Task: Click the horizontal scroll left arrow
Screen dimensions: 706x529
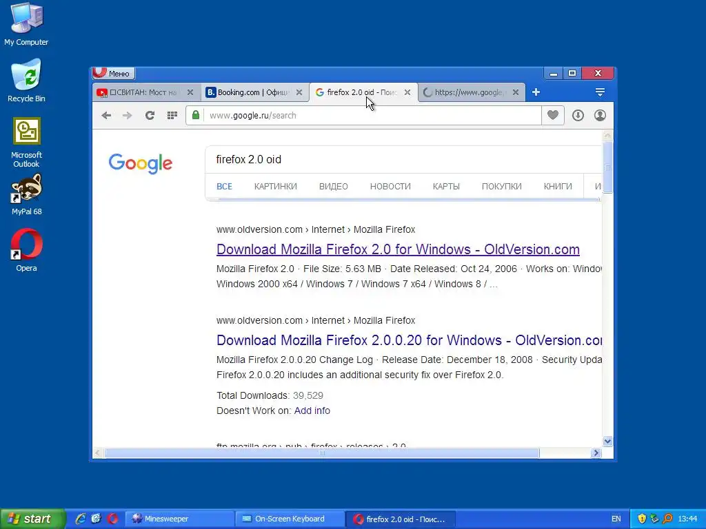Action: 98,453
